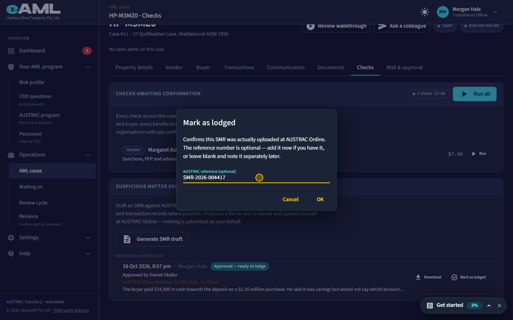Confirm the dialog with OK

(x=320, y=200)
